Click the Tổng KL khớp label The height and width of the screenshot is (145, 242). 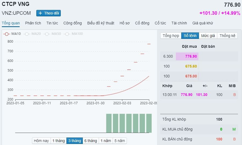(x=174, y=119)
